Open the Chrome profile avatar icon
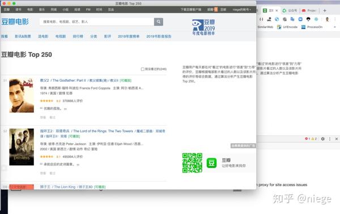 click(327, 19)
